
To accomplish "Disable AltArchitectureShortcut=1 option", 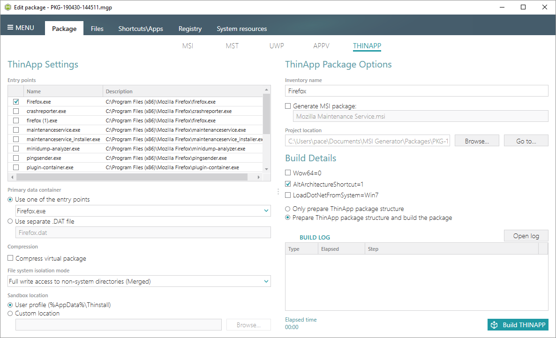I will coord(324,184).
